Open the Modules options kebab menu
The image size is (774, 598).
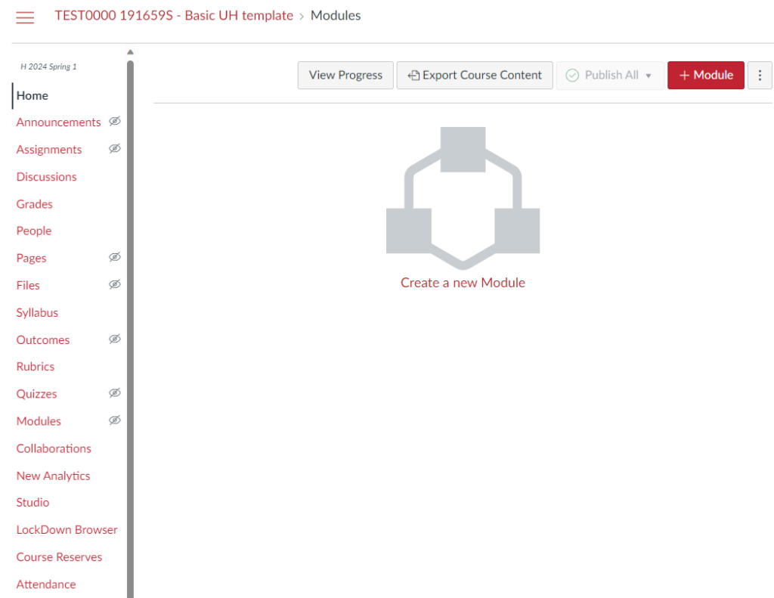click(760, 75)
